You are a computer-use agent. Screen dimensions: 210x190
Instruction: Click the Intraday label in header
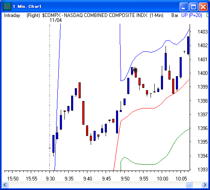[x=12, y=15]
